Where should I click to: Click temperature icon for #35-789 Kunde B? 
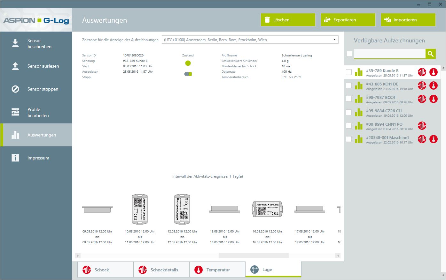pyautogui.click(x=434, y=72)
